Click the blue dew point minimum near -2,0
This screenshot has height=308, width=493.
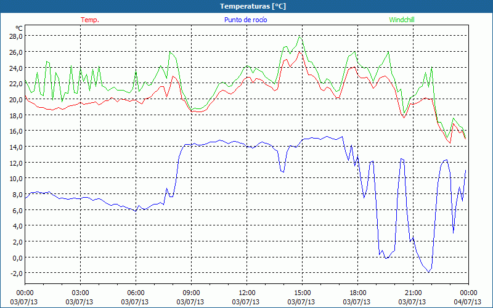click(428, 272)
